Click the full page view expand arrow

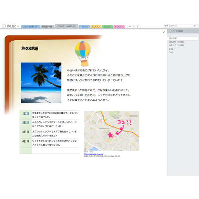[164, 32]
